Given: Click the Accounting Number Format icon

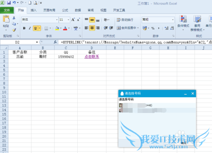Looking at the screenshot, I should pos(145,28).
